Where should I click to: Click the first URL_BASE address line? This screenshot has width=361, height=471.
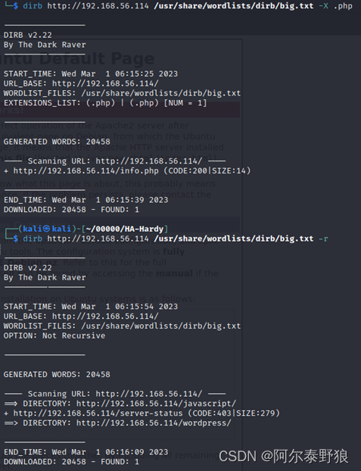[81, 83]
